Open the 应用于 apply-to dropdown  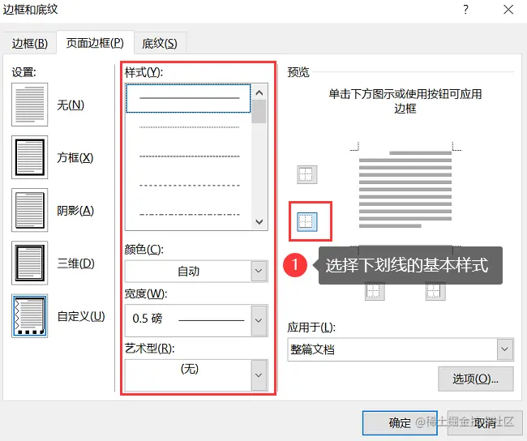pos(505,349)
